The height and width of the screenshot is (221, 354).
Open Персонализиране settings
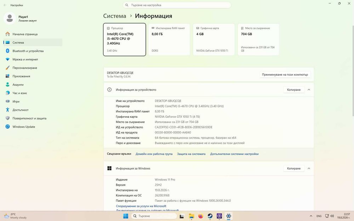33,68
